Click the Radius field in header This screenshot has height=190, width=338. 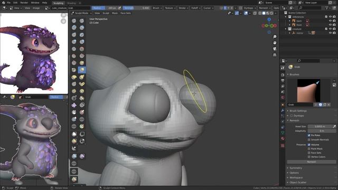[105, 8]
